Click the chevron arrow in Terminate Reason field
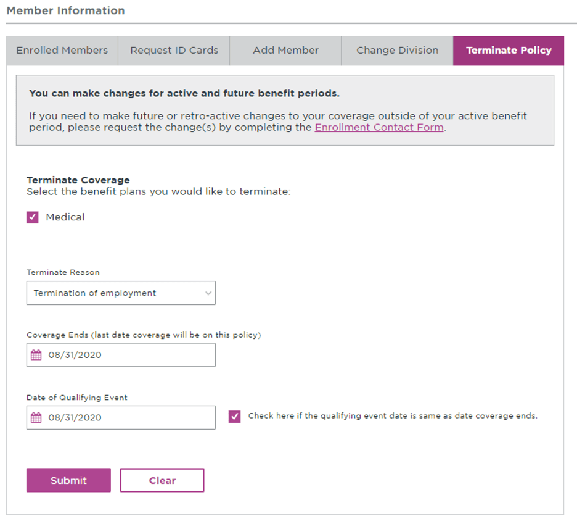Image resolution: width=577 pixels, height=521 pixels. pyautogui.click(x=208, y=293)
